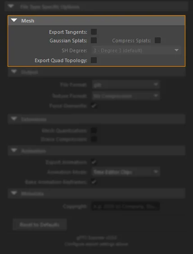193x254 pixels.
Task: Collapse the File Type Specific Options section
Action: [x=11, y=6]
